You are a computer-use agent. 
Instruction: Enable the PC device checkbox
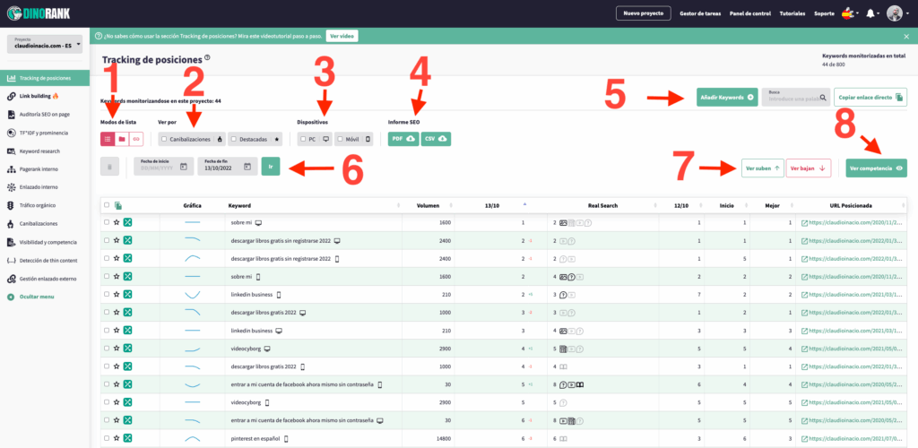tap(303, 139)
